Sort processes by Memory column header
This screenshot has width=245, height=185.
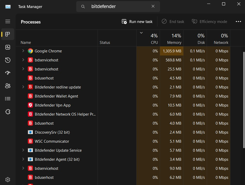pyautogui.click(x=172, y=38)
